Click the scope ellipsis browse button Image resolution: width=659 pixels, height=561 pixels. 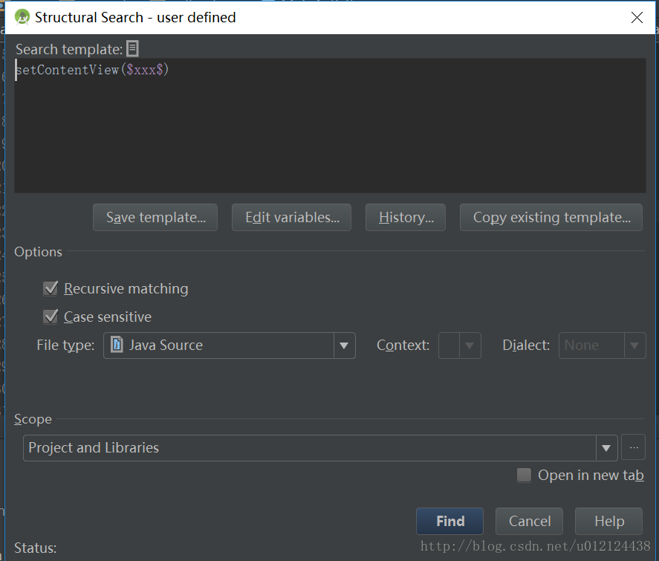(633, 447)
